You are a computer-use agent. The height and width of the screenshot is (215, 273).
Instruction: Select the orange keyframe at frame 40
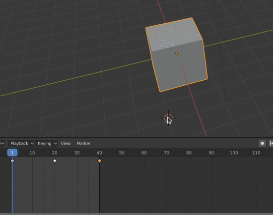click(x=99, y=161)
